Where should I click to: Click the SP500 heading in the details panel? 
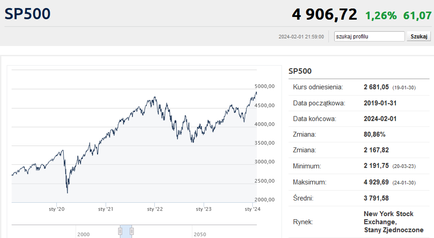point(300,71)
